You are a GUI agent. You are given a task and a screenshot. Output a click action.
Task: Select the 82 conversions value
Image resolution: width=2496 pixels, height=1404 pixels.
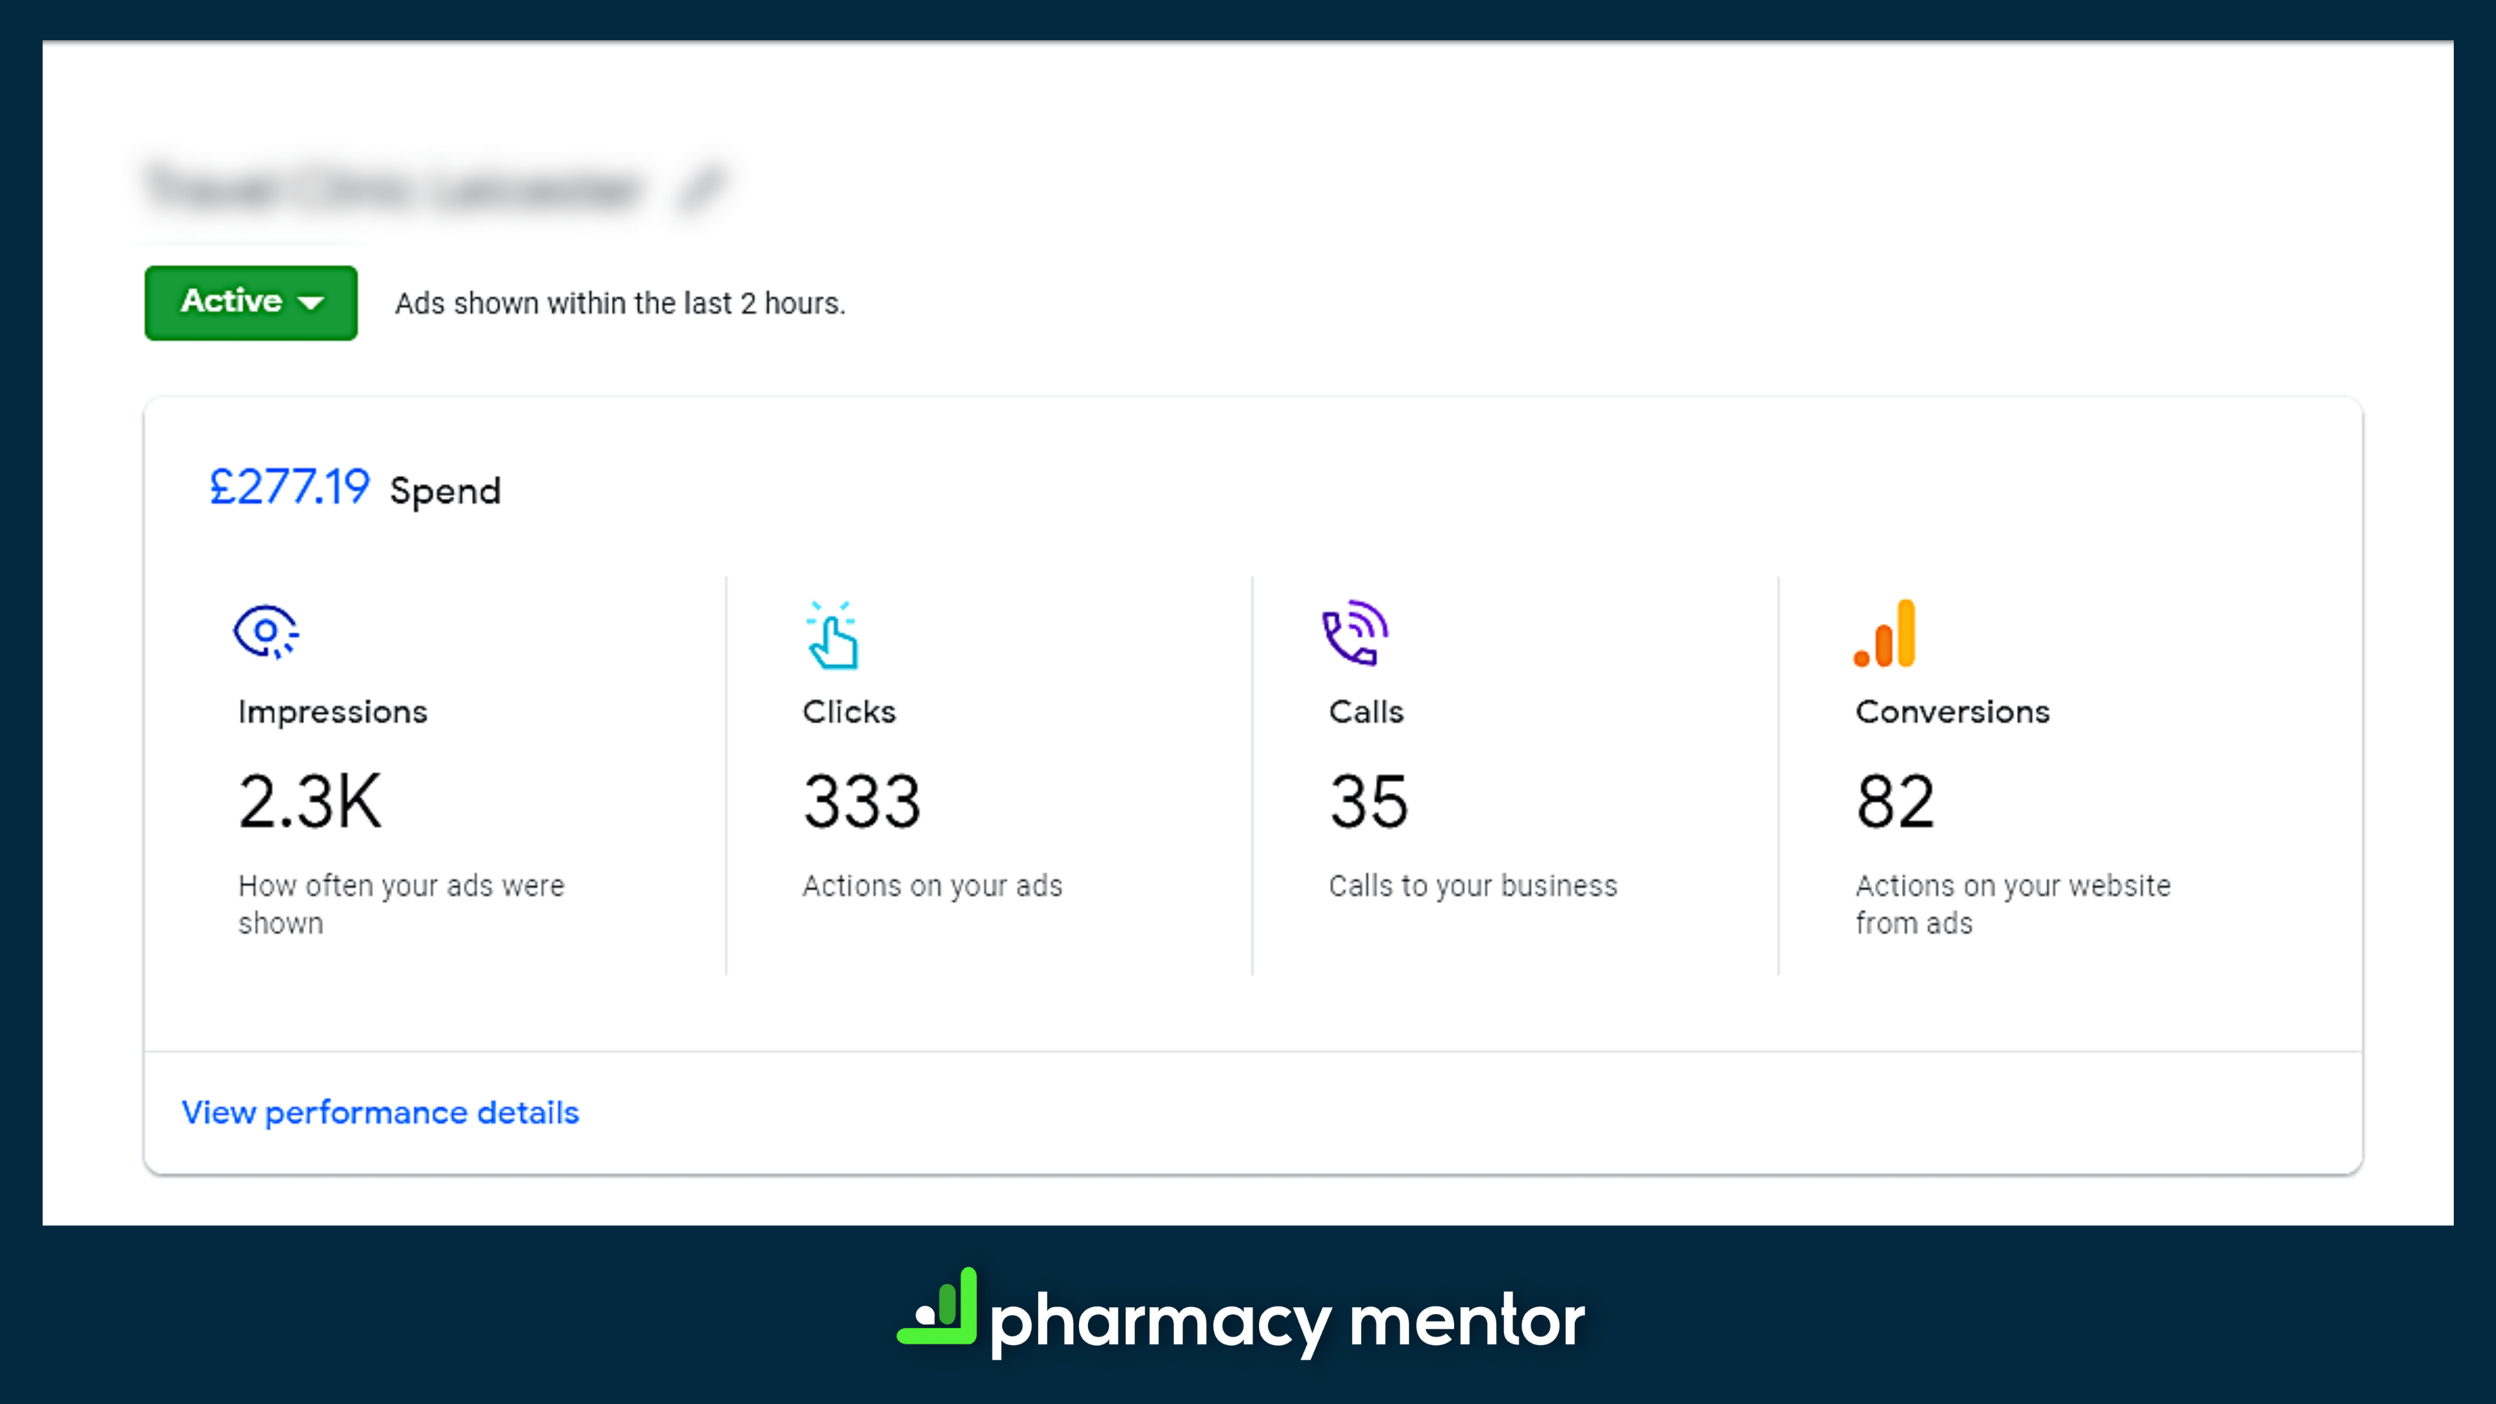[x=1895, y=801]
